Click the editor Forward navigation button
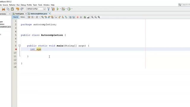This screenshot has height=107, width=190. (x=37, y=17)
